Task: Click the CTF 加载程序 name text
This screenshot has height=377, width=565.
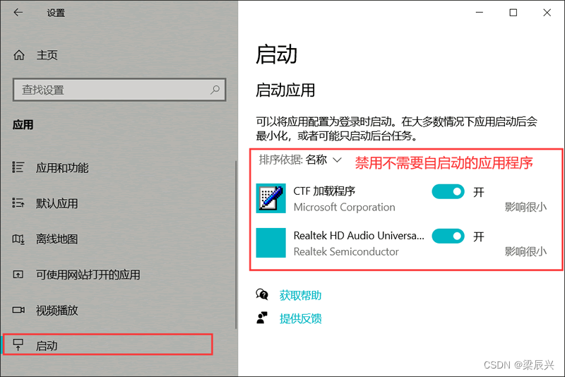Action: 324,191
